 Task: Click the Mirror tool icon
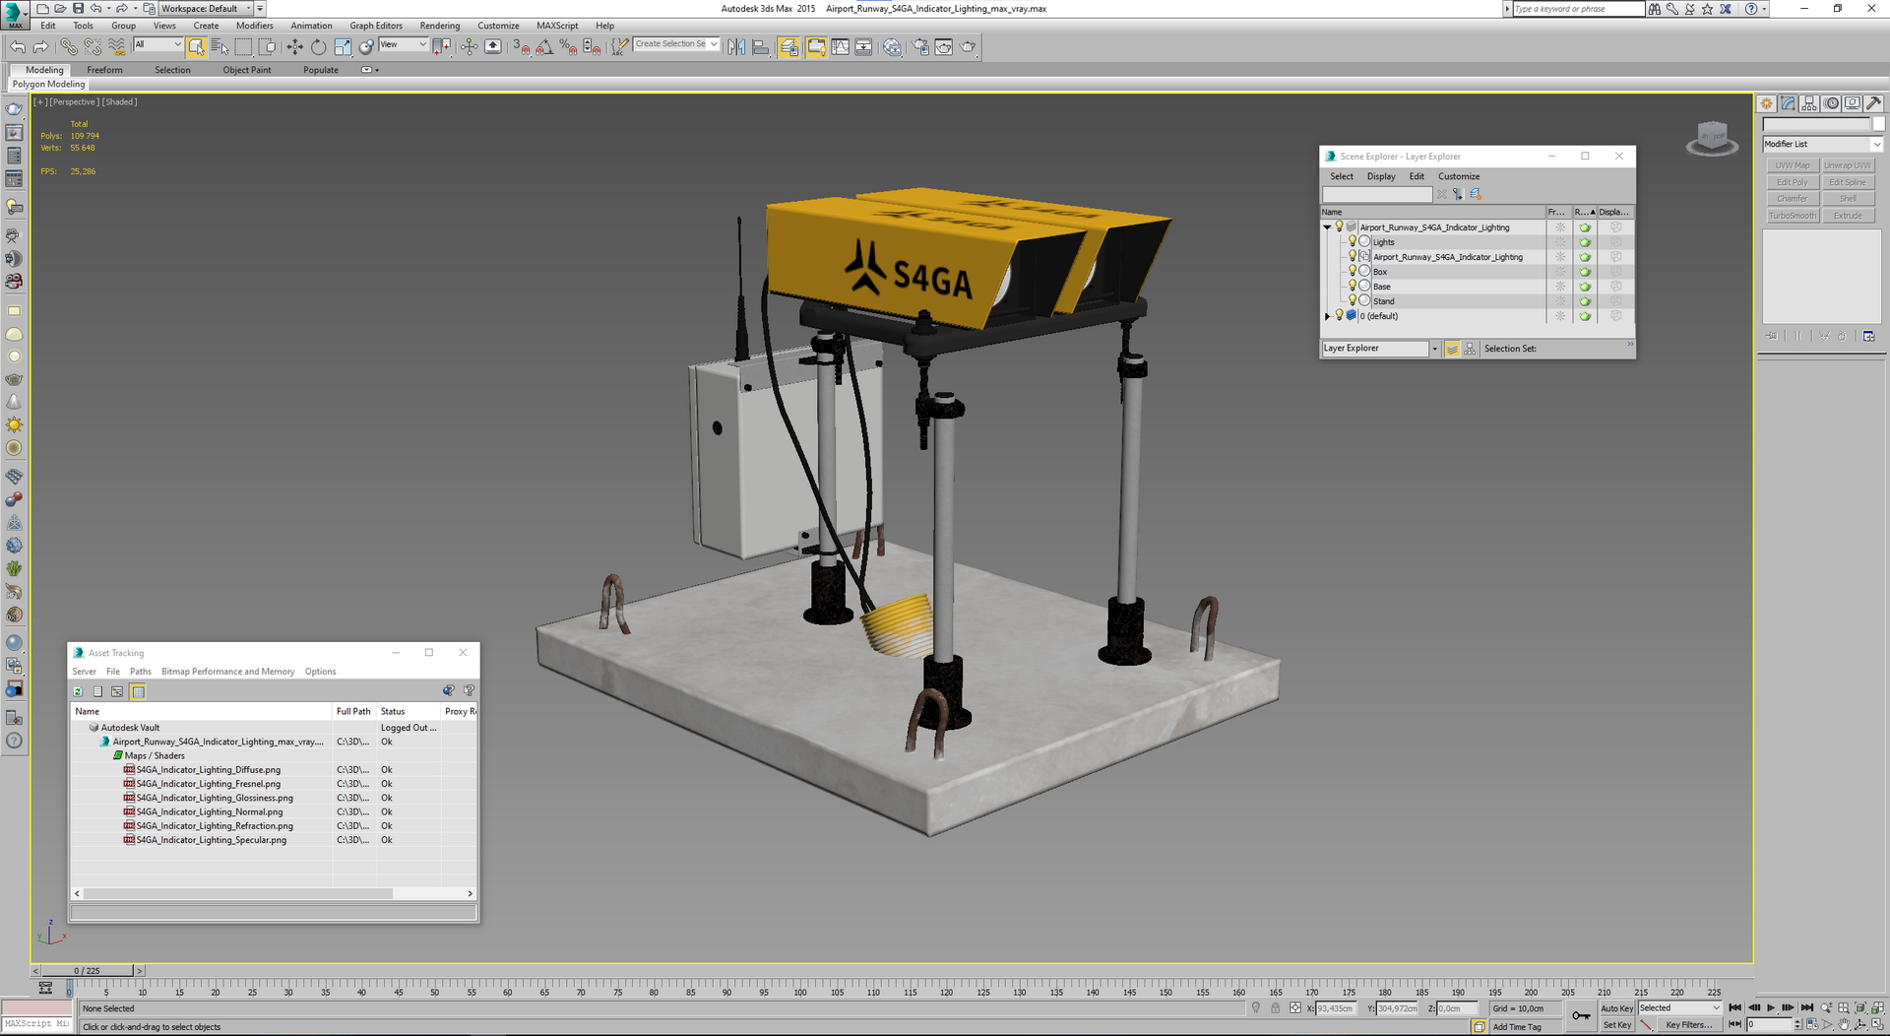point(736,47)
